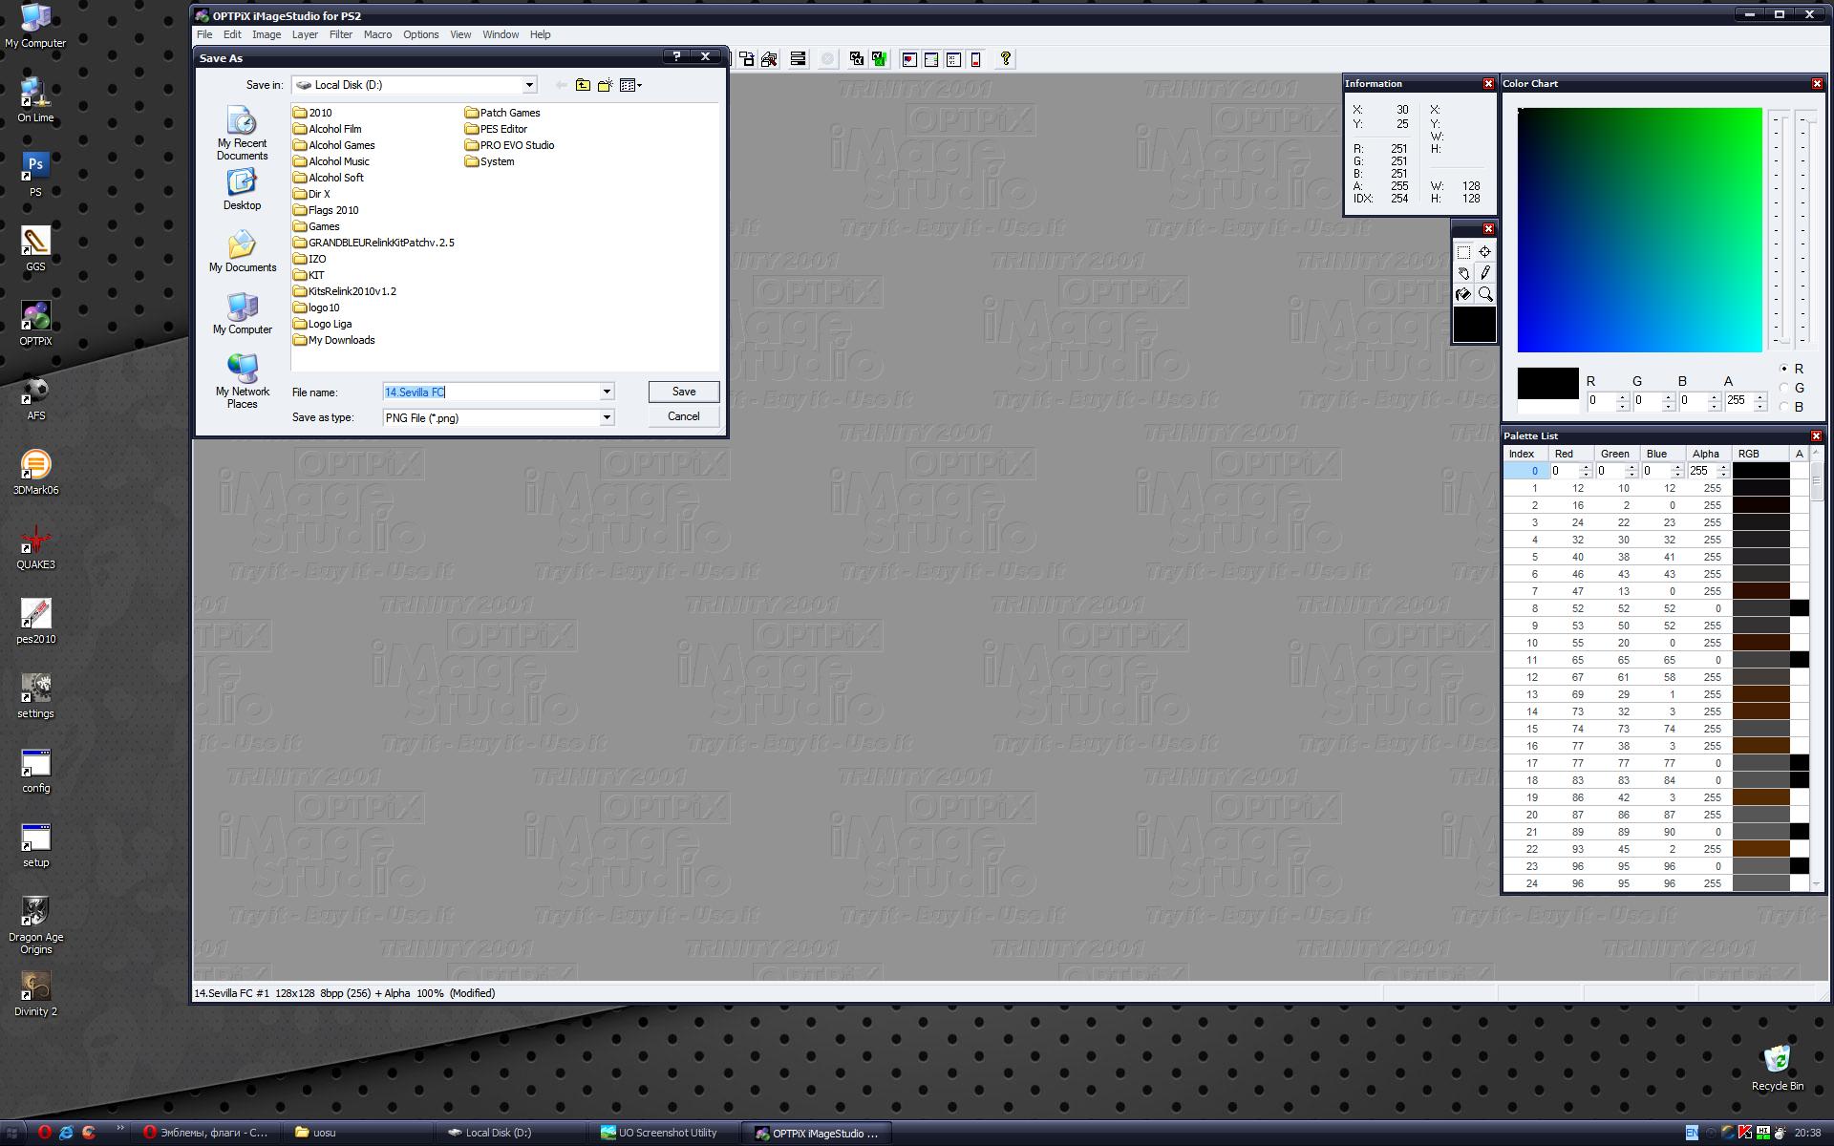Viewport: 1834px width, 1146px height.
Task: Open the Options menu
Action: 420,34
